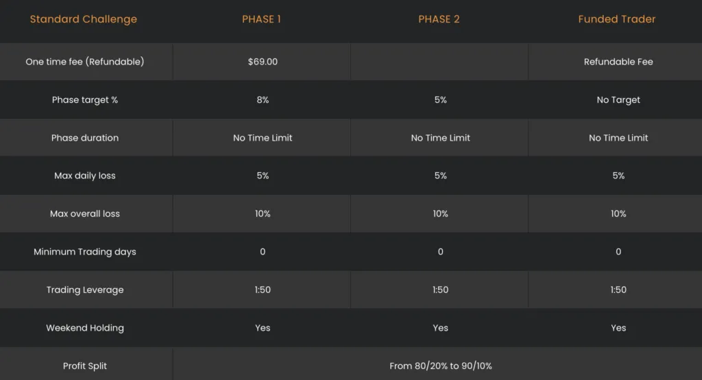Click the Refundable Fee cell
The image size is (702, 380).
[x=618, y=62]
